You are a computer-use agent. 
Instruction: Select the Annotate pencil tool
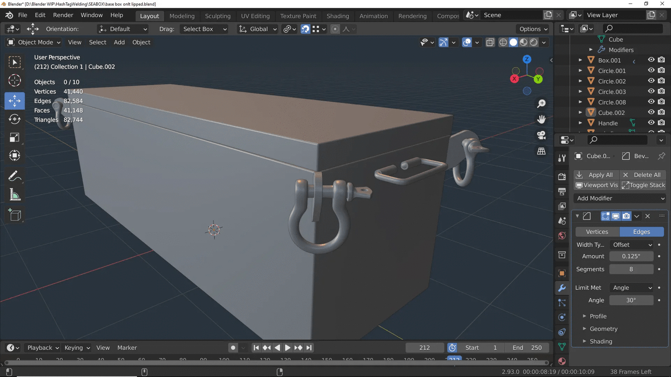[15, 176]
